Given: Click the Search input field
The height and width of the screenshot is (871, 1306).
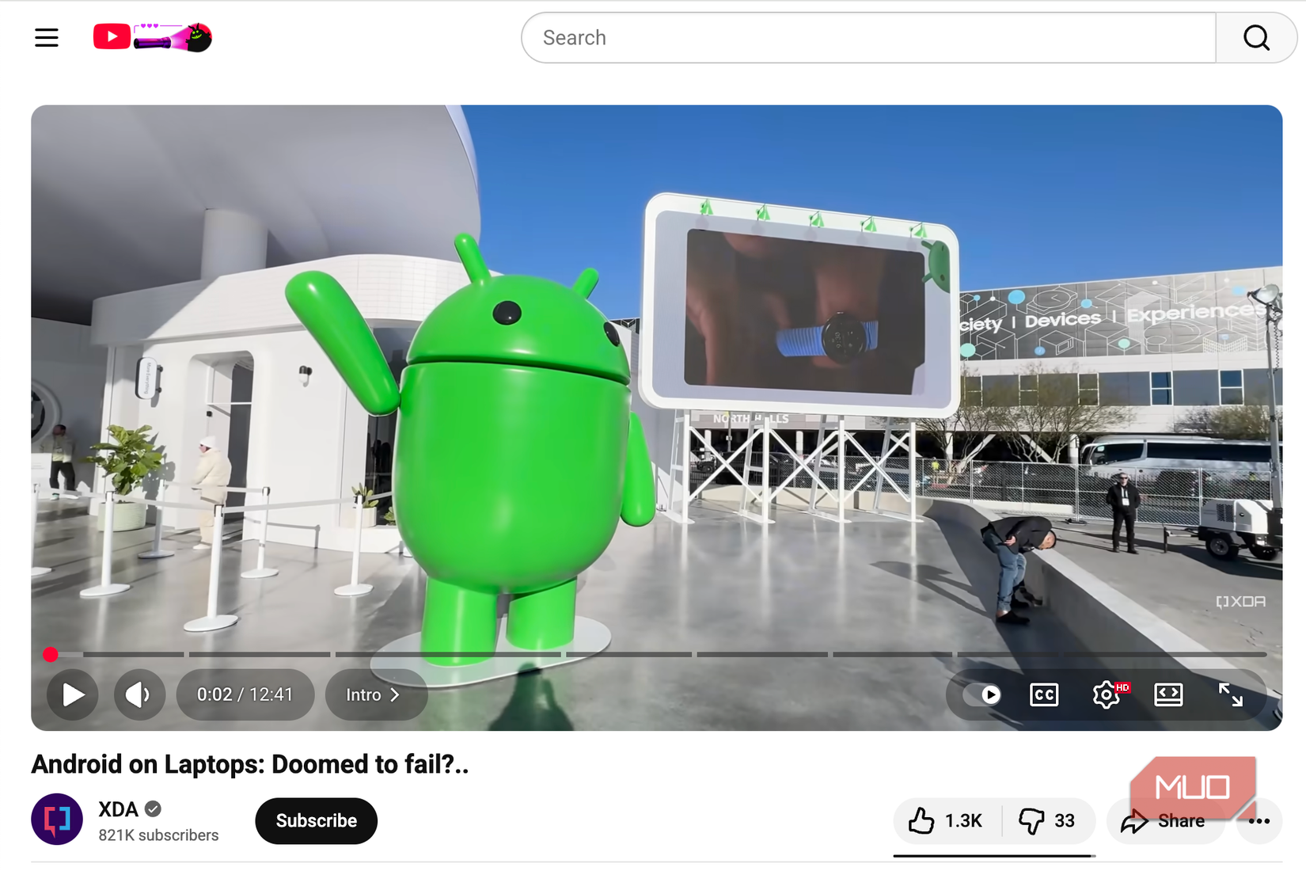Looking at the screenshot, I should point(868,37).
